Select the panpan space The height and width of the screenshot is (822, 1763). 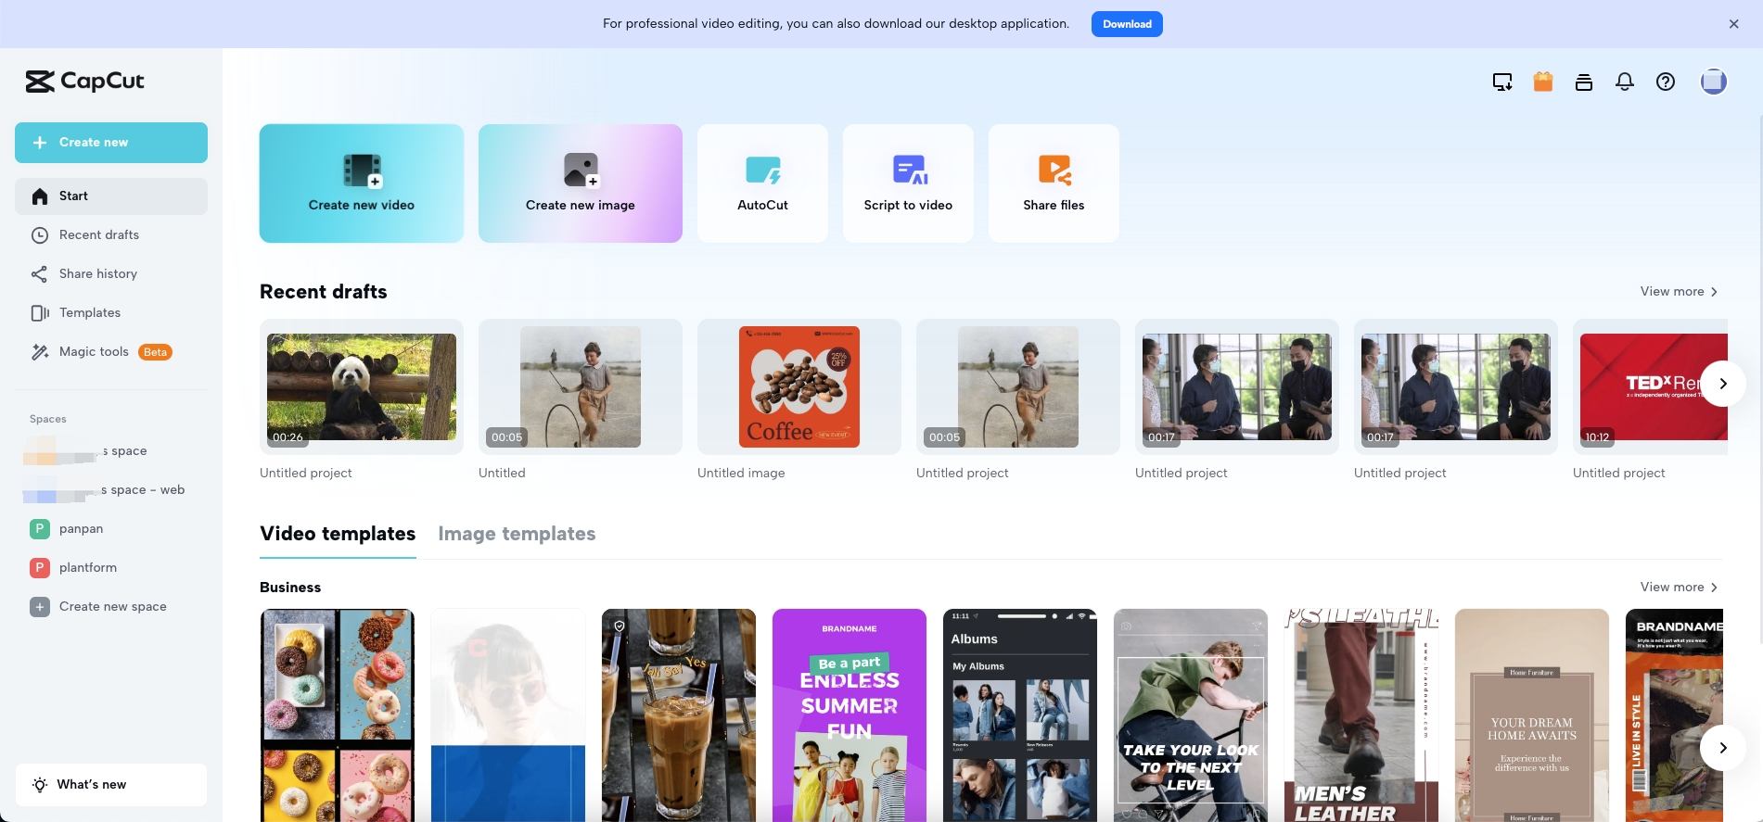111,529
